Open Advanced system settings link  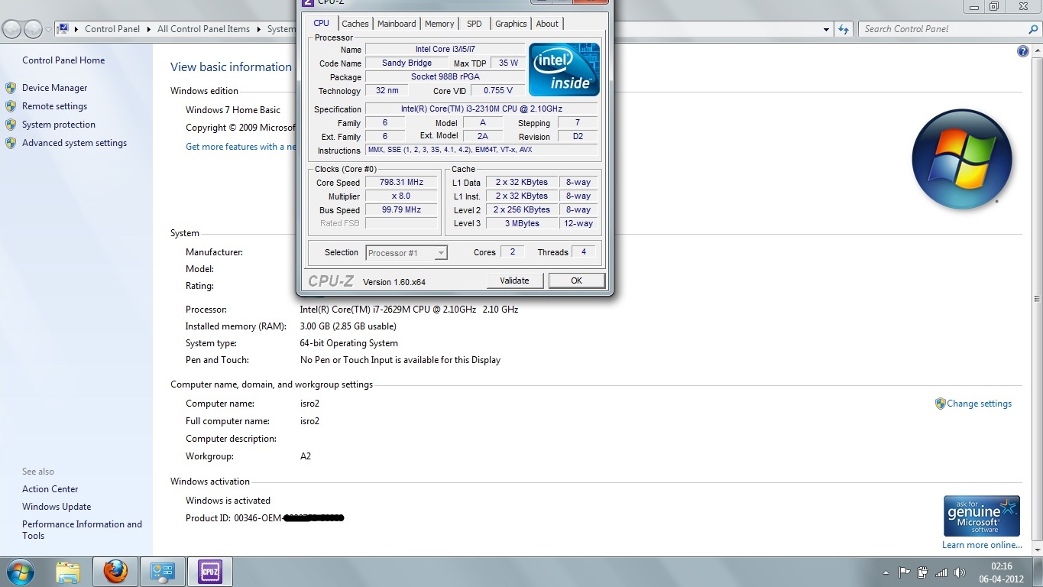(74, 143)
